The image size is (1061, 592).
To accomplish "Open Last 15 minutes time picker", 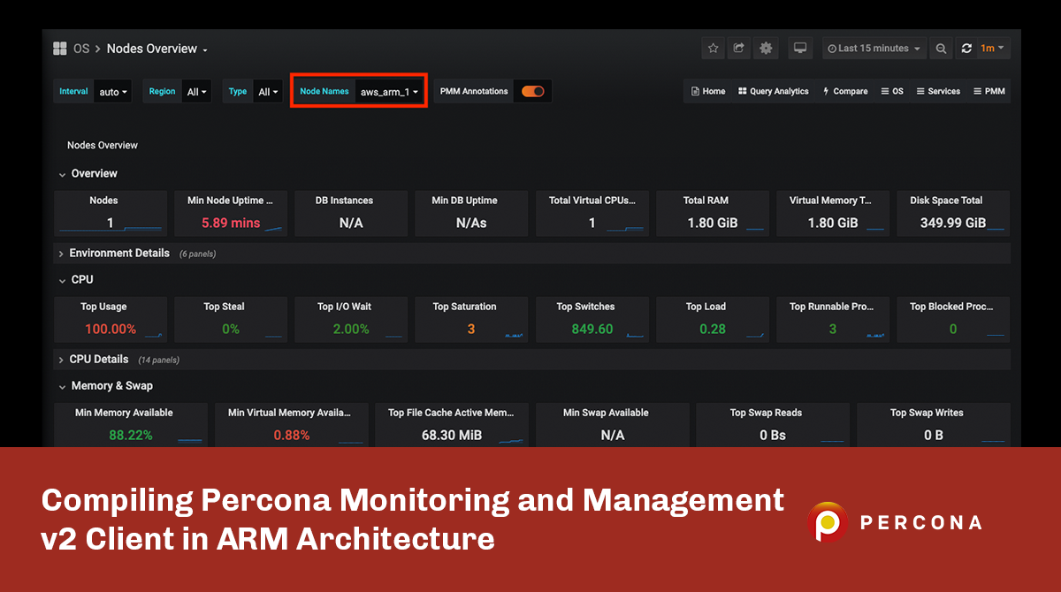I will (x=874, y=49).
